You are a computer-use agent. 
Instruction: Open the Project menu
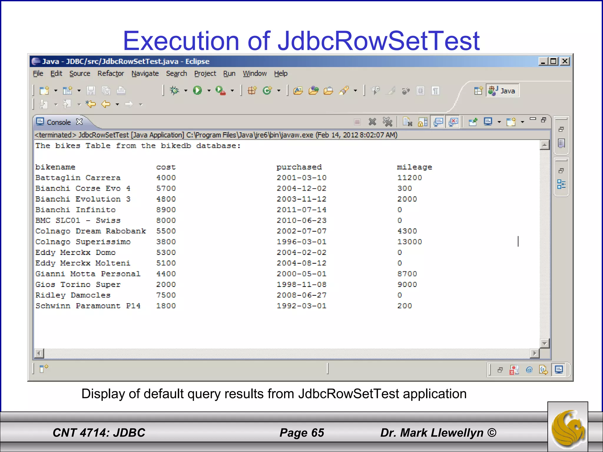pos(205,74)
